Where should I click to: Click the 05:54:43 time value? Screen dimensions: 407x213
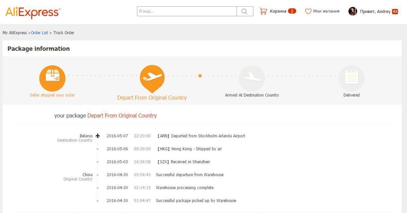(142, 175)
